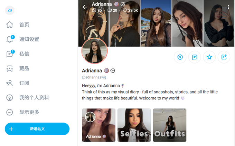Click the send tip dollar icon
This screenshot has height=146, width=235.
[x=180, y=57]
